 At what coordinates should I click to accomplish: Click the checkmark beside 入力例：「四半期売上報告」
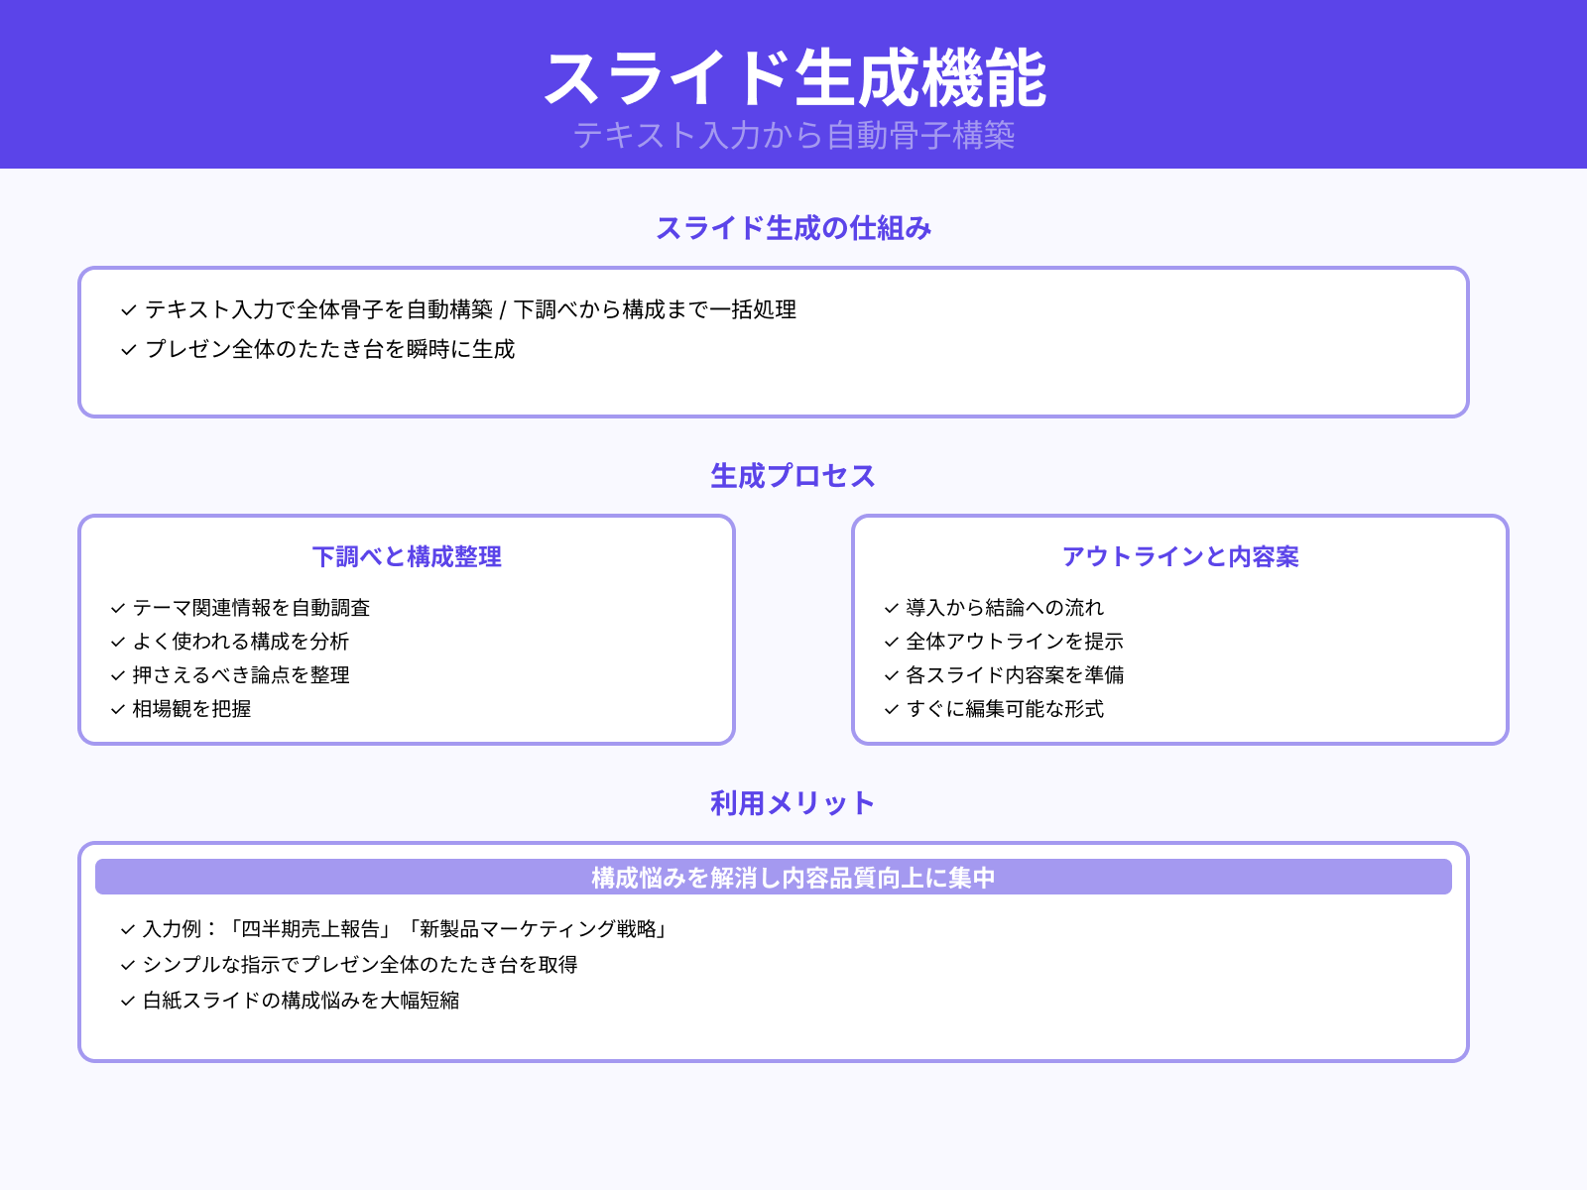pyautogui.click(x=126, y=930)
